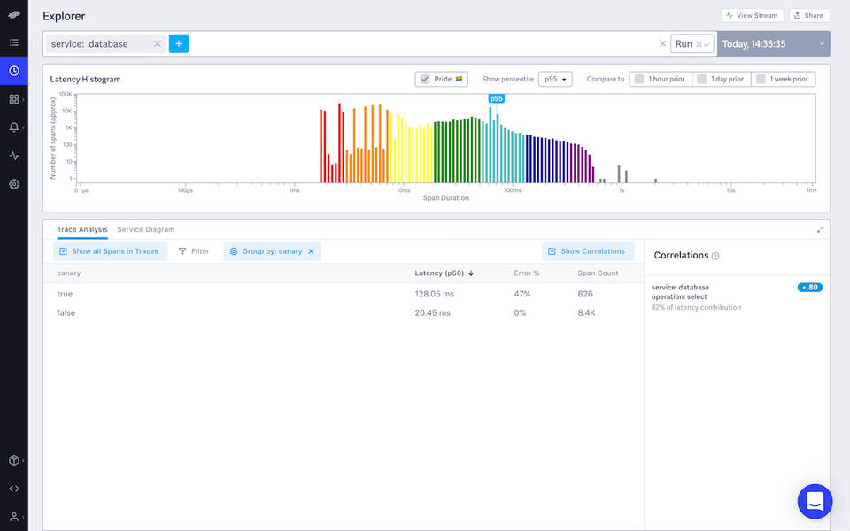Image resolution: width=850 pixels, height=531 pixels.
Task: Open the p95 percentile dropdown
Action: (558, 79)
